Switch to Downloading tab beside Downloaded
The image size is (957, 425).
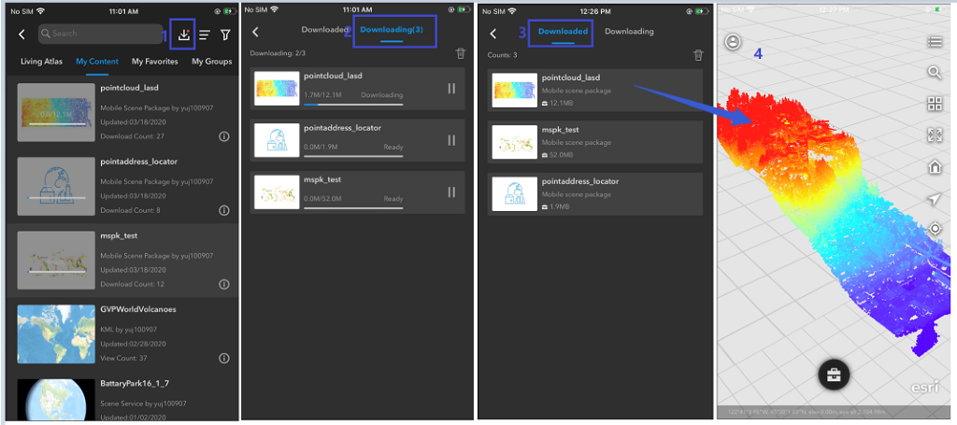click(x=629, y=31)
